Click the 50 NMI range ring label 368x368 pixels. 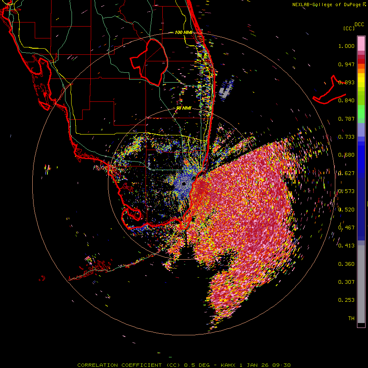(x=184, y=108)
